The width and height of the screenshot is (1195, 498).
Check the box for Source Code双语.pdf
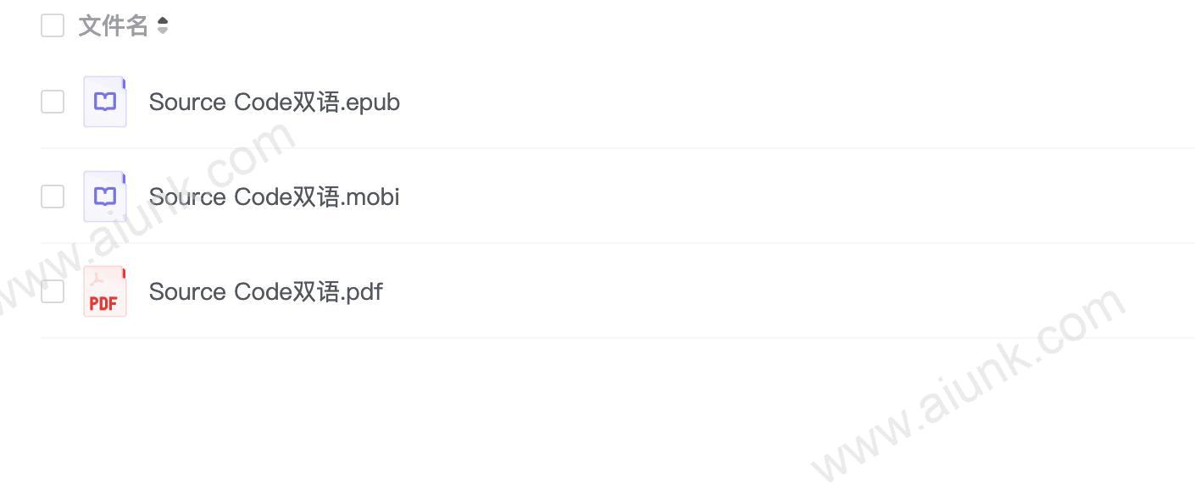(53, 291)
